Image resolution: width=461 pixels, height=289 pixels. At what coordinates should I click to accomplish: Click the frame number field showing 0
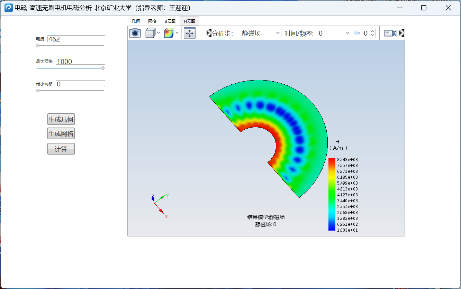click(x=366, y=33)
